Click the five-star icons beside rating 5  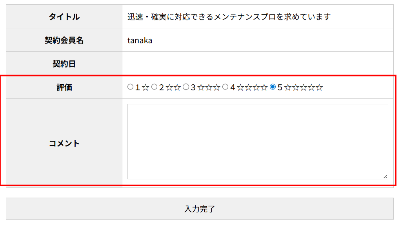[x=303, y=87]
